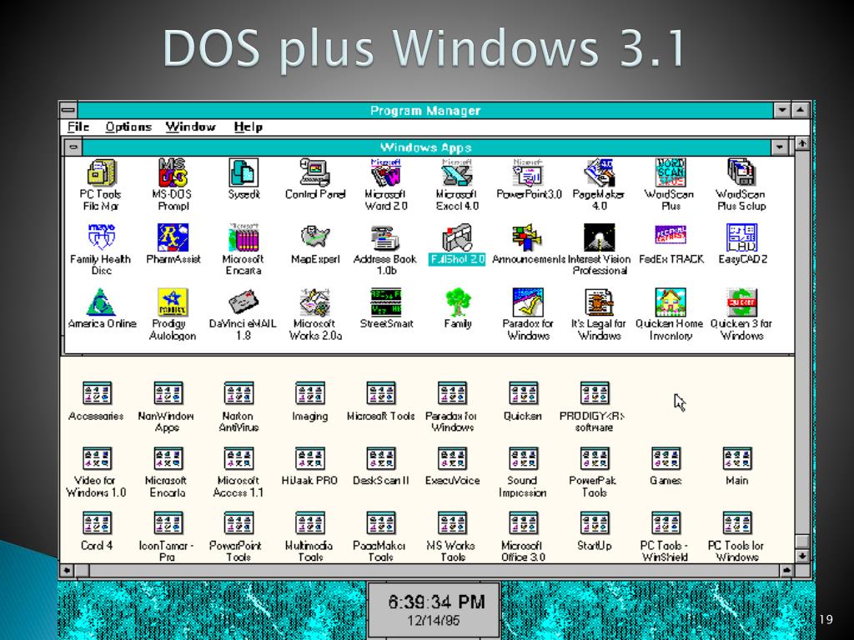The image size is (854, 640).
Task: Launch PageMaker 4.0
Action: tap(599, 172)
